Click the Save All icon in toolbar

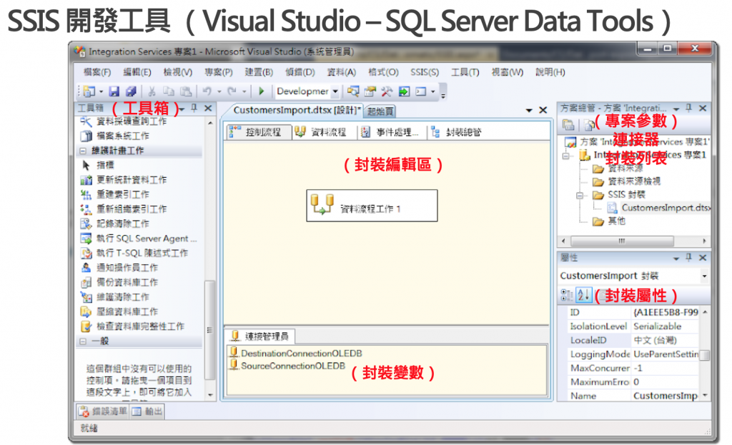(131, 91)
